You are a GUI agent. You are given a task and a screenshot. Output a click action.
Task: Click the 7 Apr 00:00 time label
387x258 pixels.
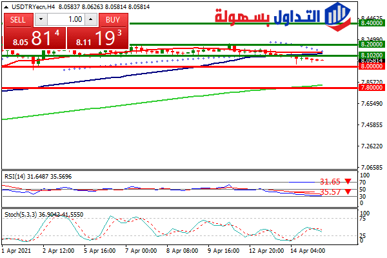click(141, 251)
